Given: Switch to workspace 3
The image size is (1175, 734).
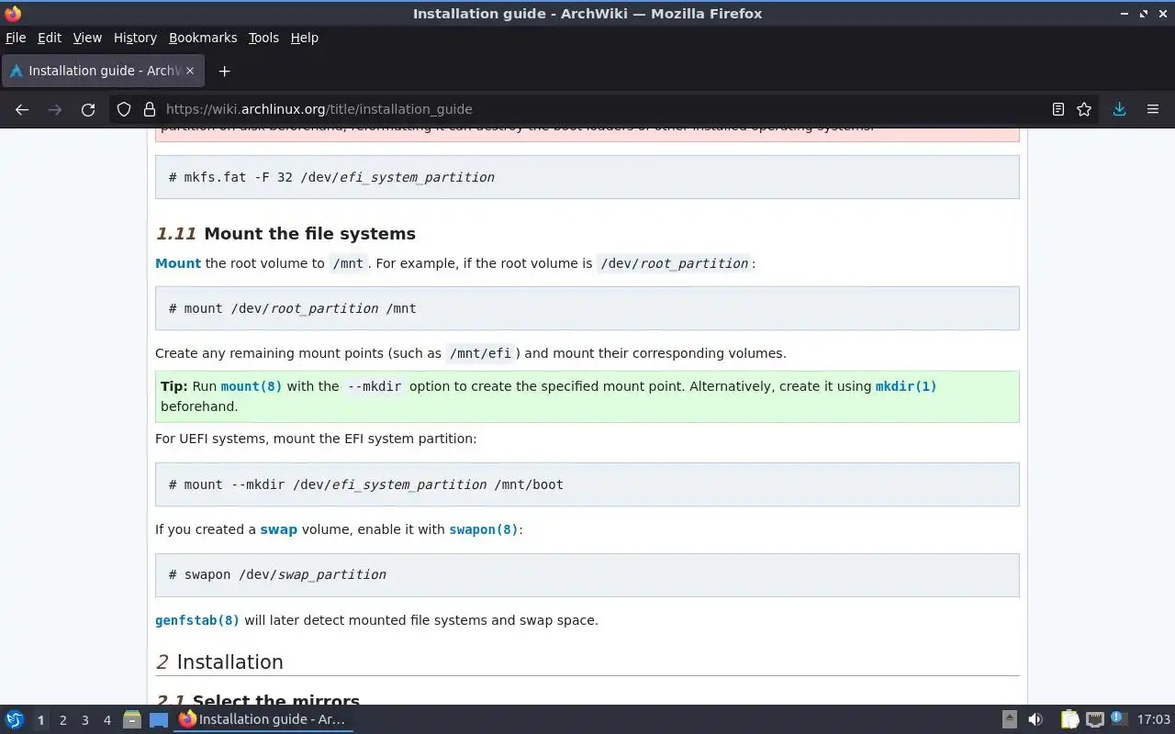Looking at the screenshot, I should [84, 720].
